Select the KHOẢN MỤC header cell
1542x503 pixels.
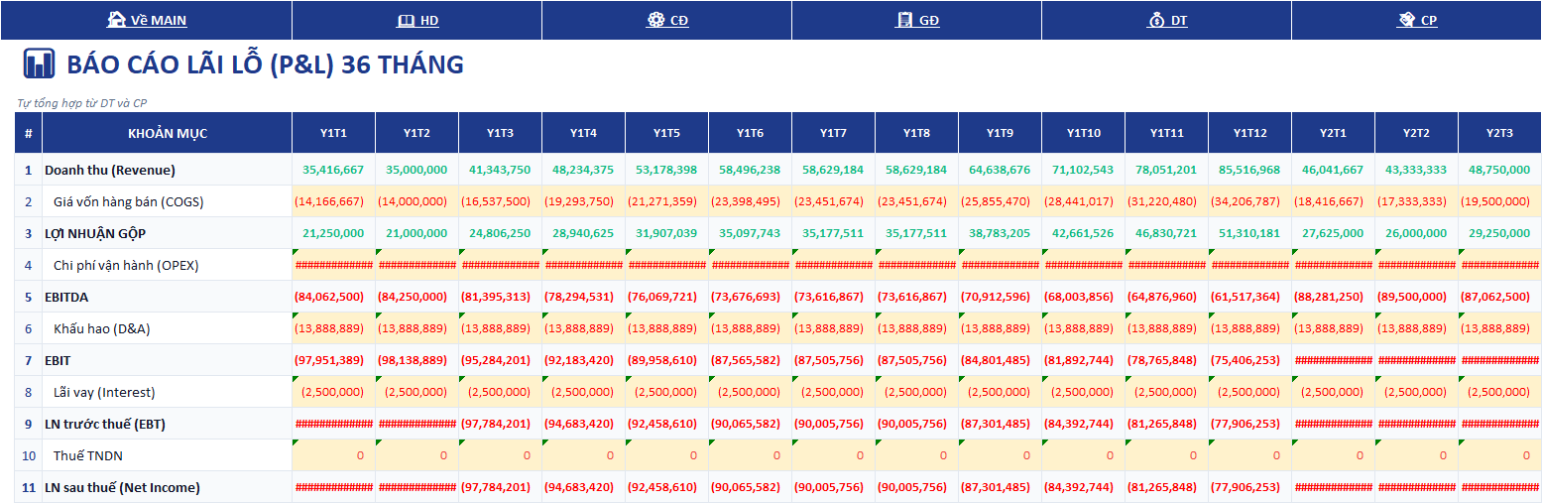pyautogui.click(x=167, y=133)
